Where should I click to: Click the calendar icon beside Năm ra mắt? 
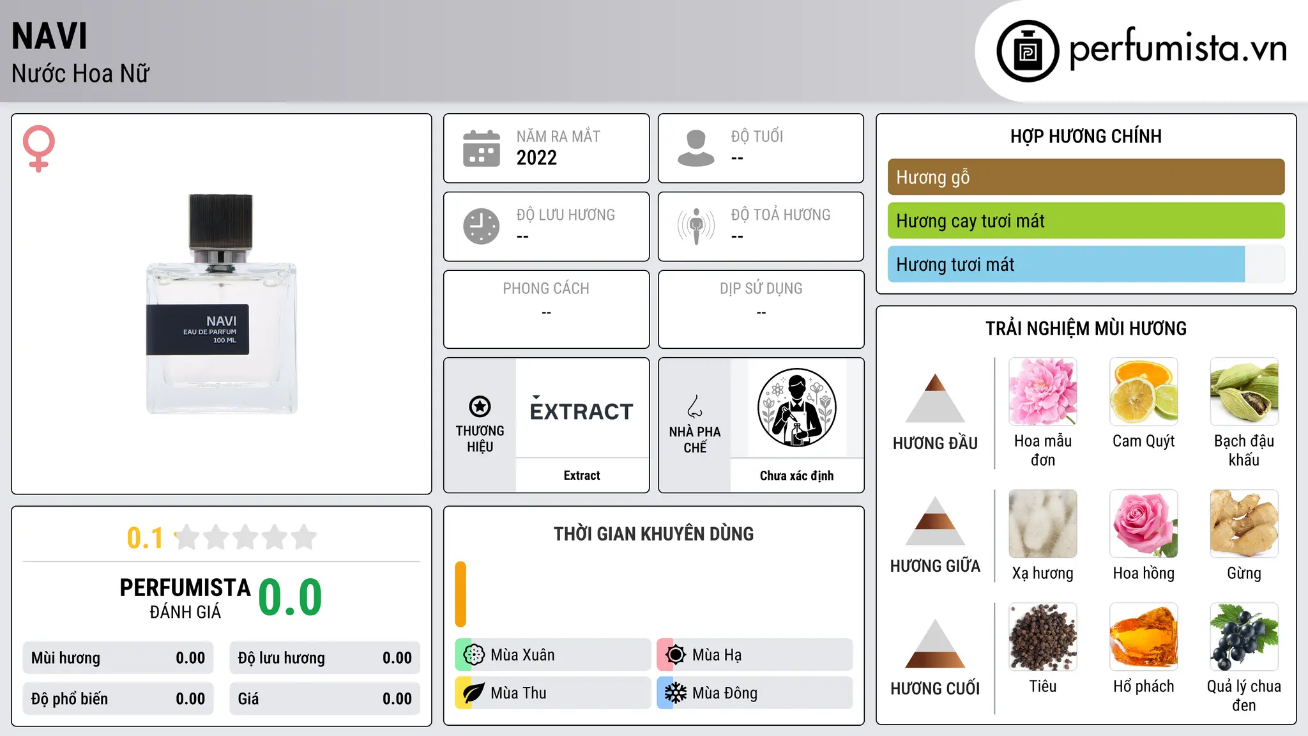(x=482, y=148)
